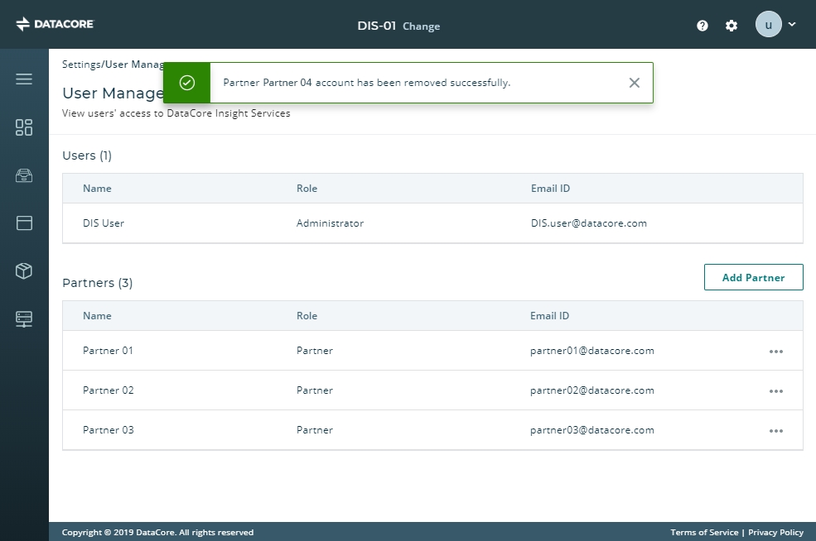Click the copyright 2019 DataCore text

tap(157, 532)
